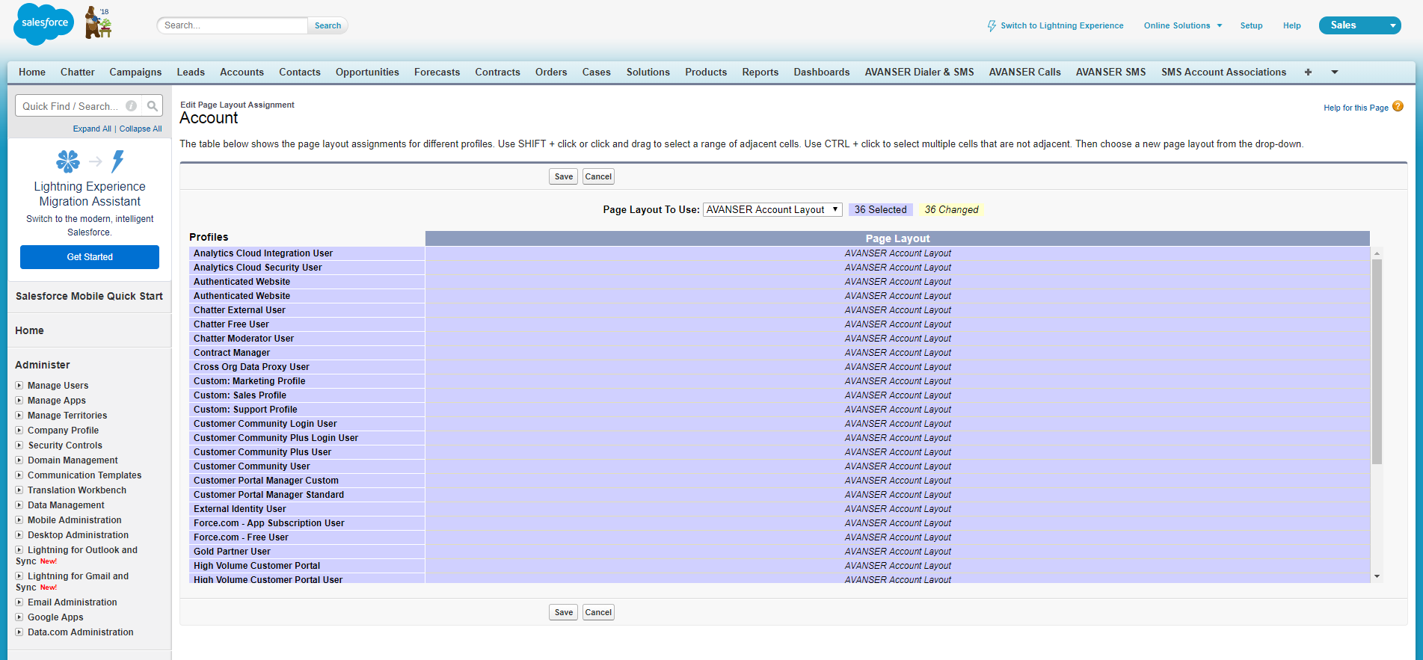Open the SMS Account Associations tab

tap(1224, 73)
